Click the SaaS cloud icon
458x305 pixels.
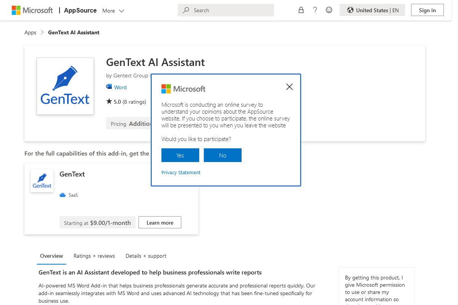pos(63,194)
